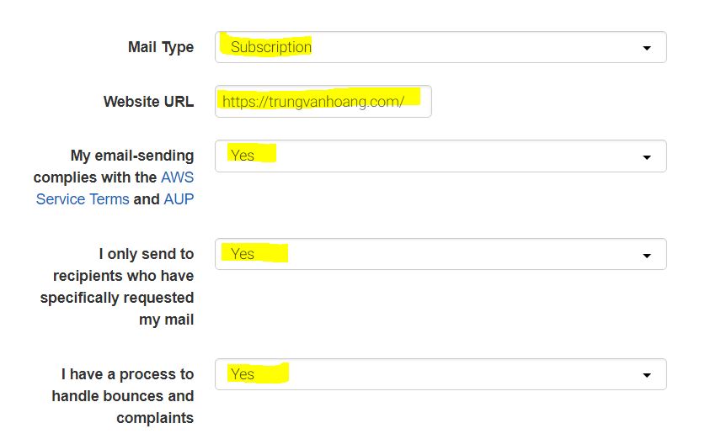Click the highlighted Yes in the compliance field
This screenshot has height=439, width=721.
click(243, 156)
